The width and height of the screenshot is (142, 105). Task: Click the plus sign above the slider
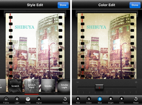pyautogui.click(x=136, y=82)
